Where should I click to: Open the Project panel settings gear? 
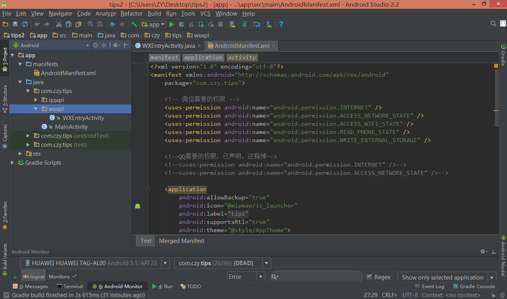click(116, 46)
